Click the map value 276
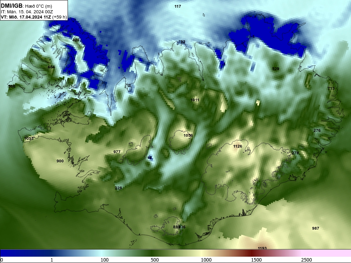The width and height of the screenshot is (351, 263). (x=317, y=130)
